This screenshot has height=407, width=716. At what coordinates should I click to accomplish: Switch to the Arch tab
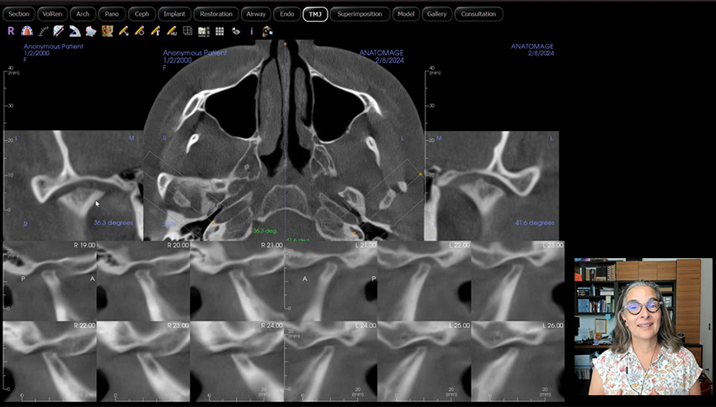(x=83, y=14)
